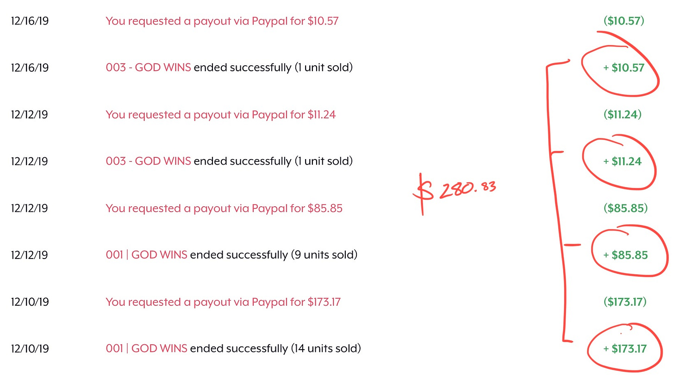Select the circled + $173.17 amount
Viewport: 674px width, 376px height.
(625, 349)
